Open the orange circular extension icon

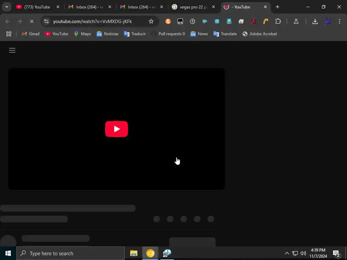click(x=168, y=21)
